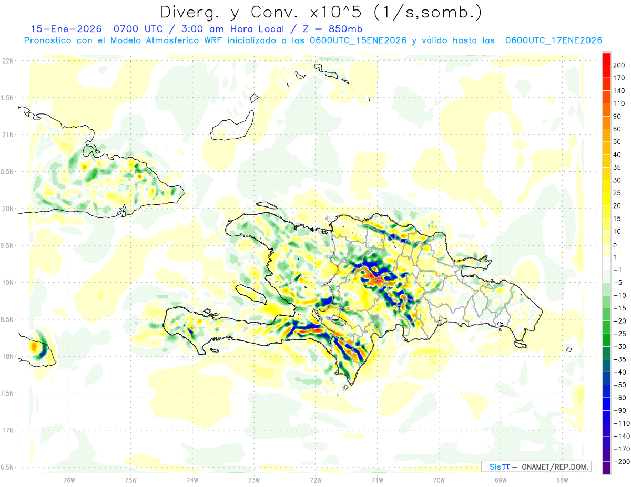Click the 200 label on the color scale
The height and width of the screenshot is (487, 631).
(620, 65)
